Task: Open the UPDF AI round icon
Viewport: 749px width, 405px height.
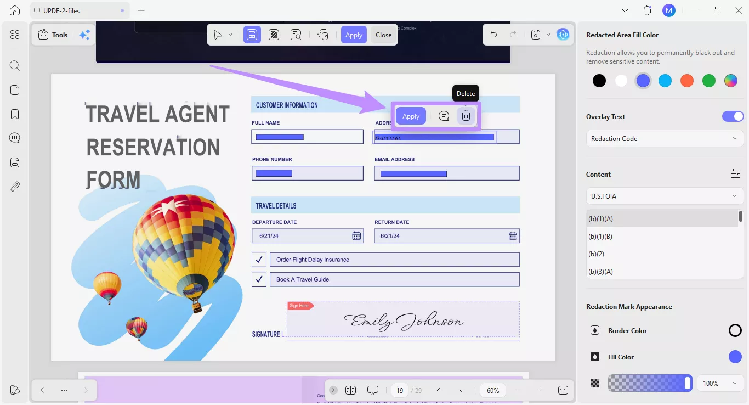Action: point(563,35)
